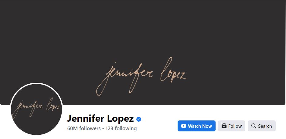Screen dimensions: 286x139
Task: Click the gold signature on the cover photo
Action: tap(141, 77)
